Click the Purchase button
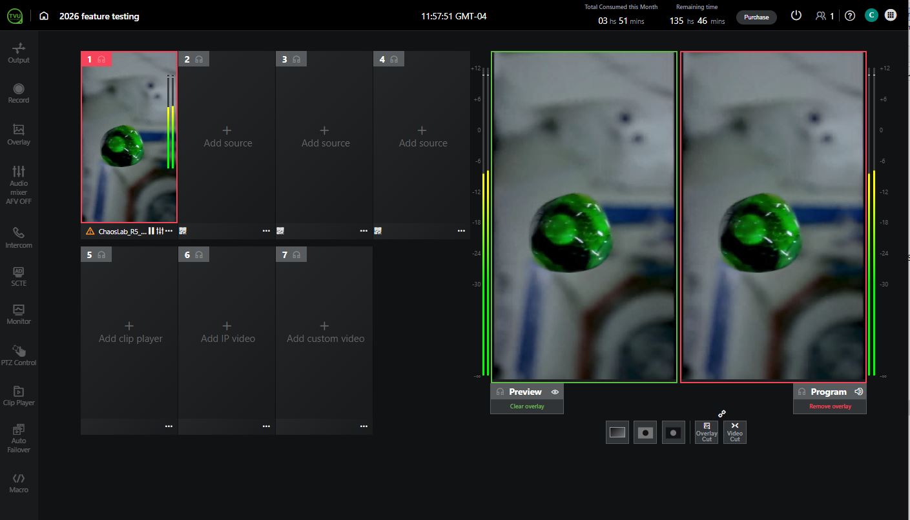This screenshot has width=910, height=520. pyautogui.click(x=756, y=17)
